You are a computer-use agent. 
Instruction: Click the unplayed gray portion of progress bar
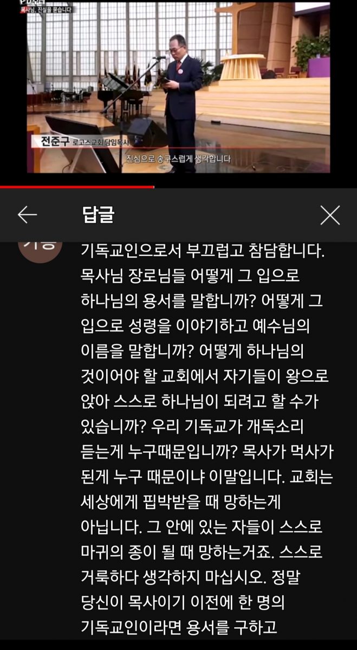pos(255,187)
